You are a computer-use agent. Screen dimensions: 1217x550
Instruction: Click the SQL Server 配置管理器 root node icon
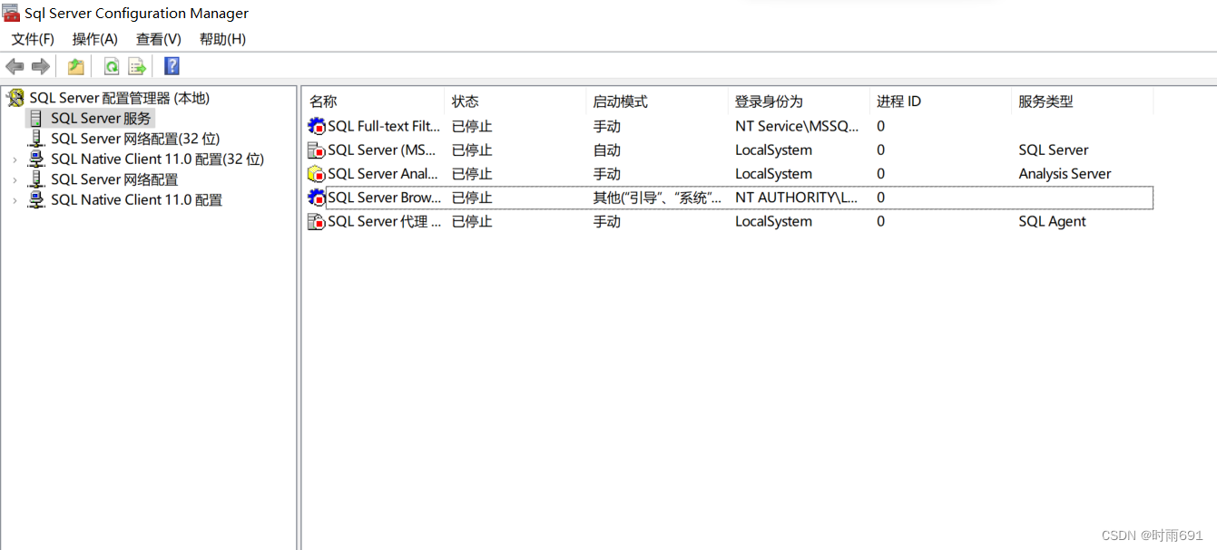(x=15, y=98)
